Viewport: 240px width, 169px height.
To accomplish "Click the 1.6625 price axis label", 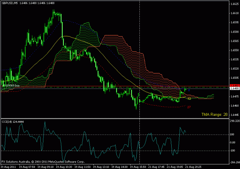I will (x=235, y=4).
